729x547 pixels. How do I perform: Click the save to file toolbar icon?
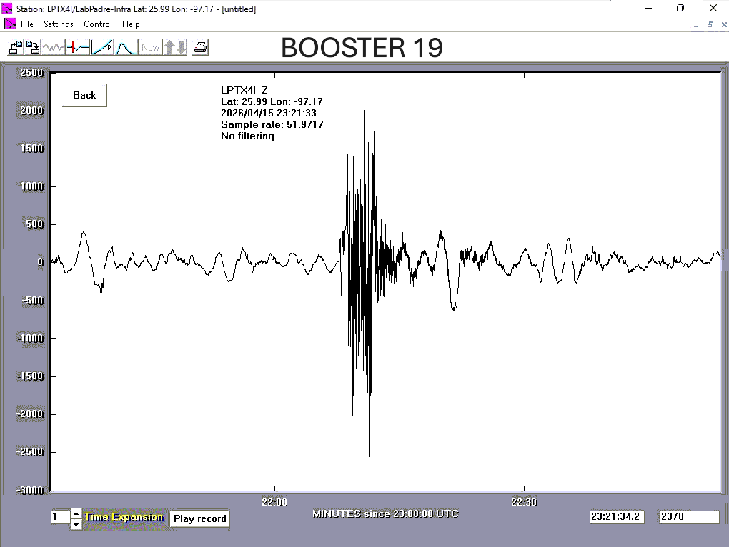(33, 47)
